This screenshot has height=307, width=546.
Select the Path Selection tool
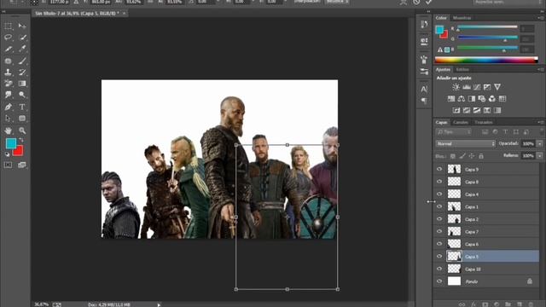click(8, 119)
